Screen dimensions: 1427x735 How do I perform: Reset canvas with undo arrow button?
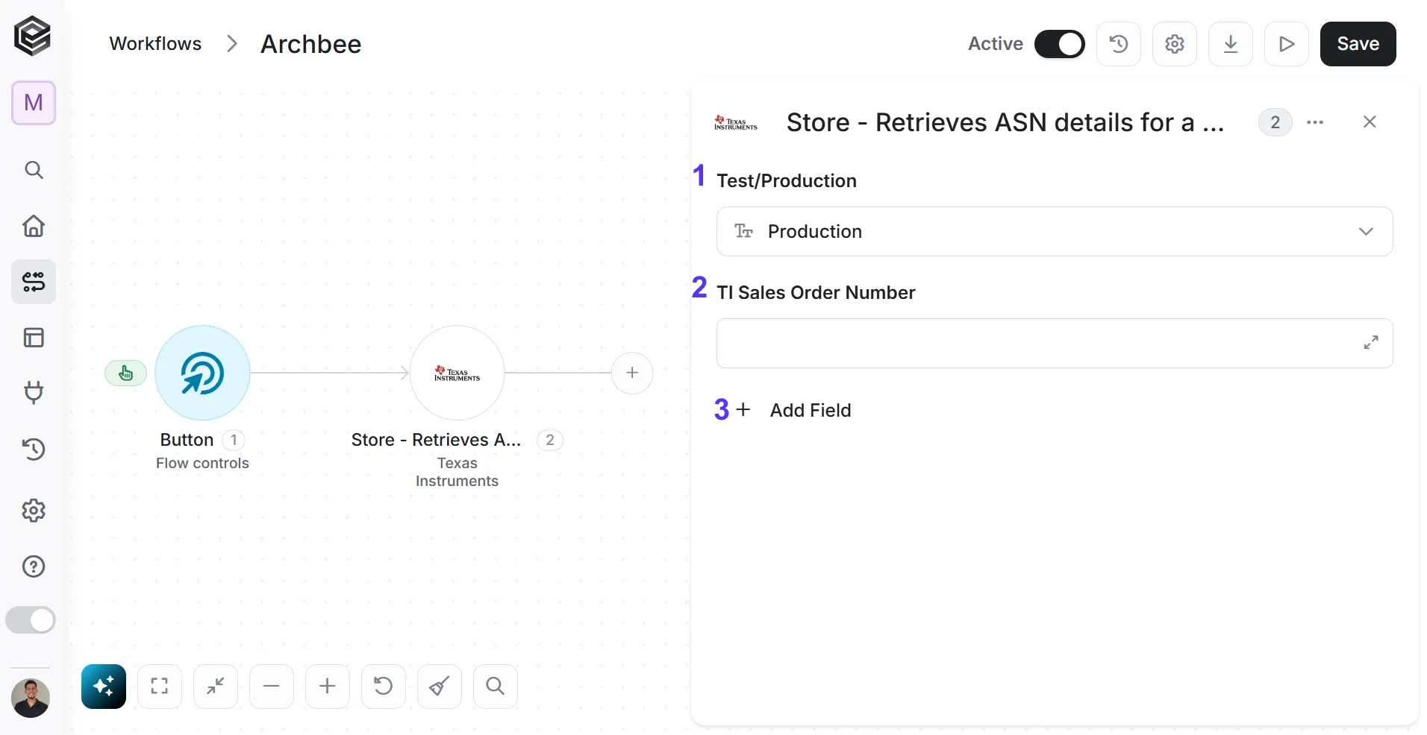[x=384, y=687]
